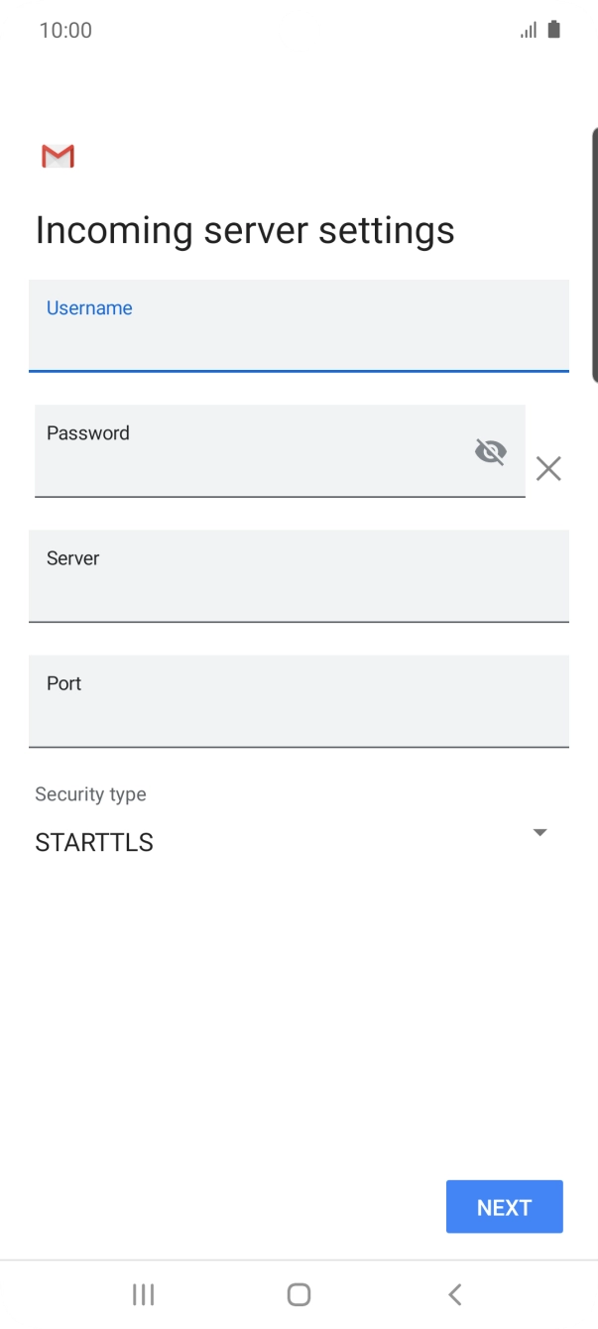Click the NEXT button
This screenshot has width=598, height=1329.
504,1206
